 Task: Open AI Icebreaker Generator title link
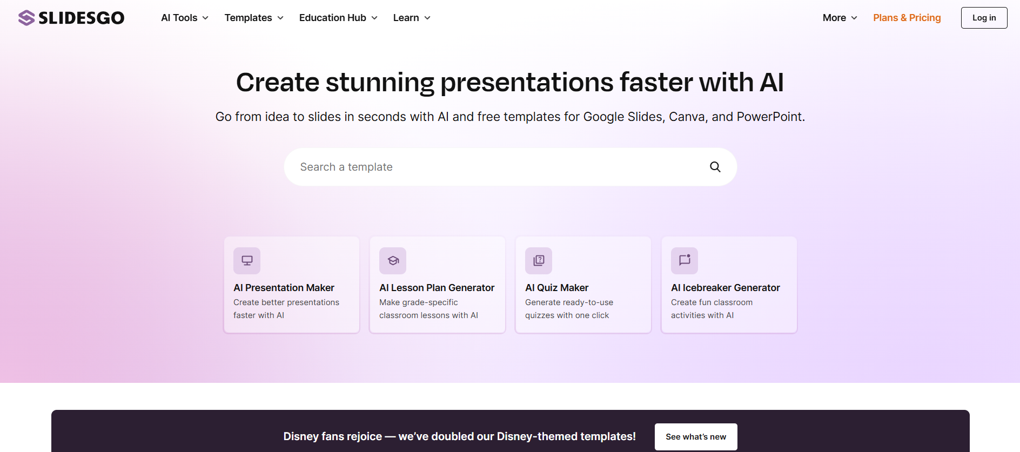coord(725,288)
